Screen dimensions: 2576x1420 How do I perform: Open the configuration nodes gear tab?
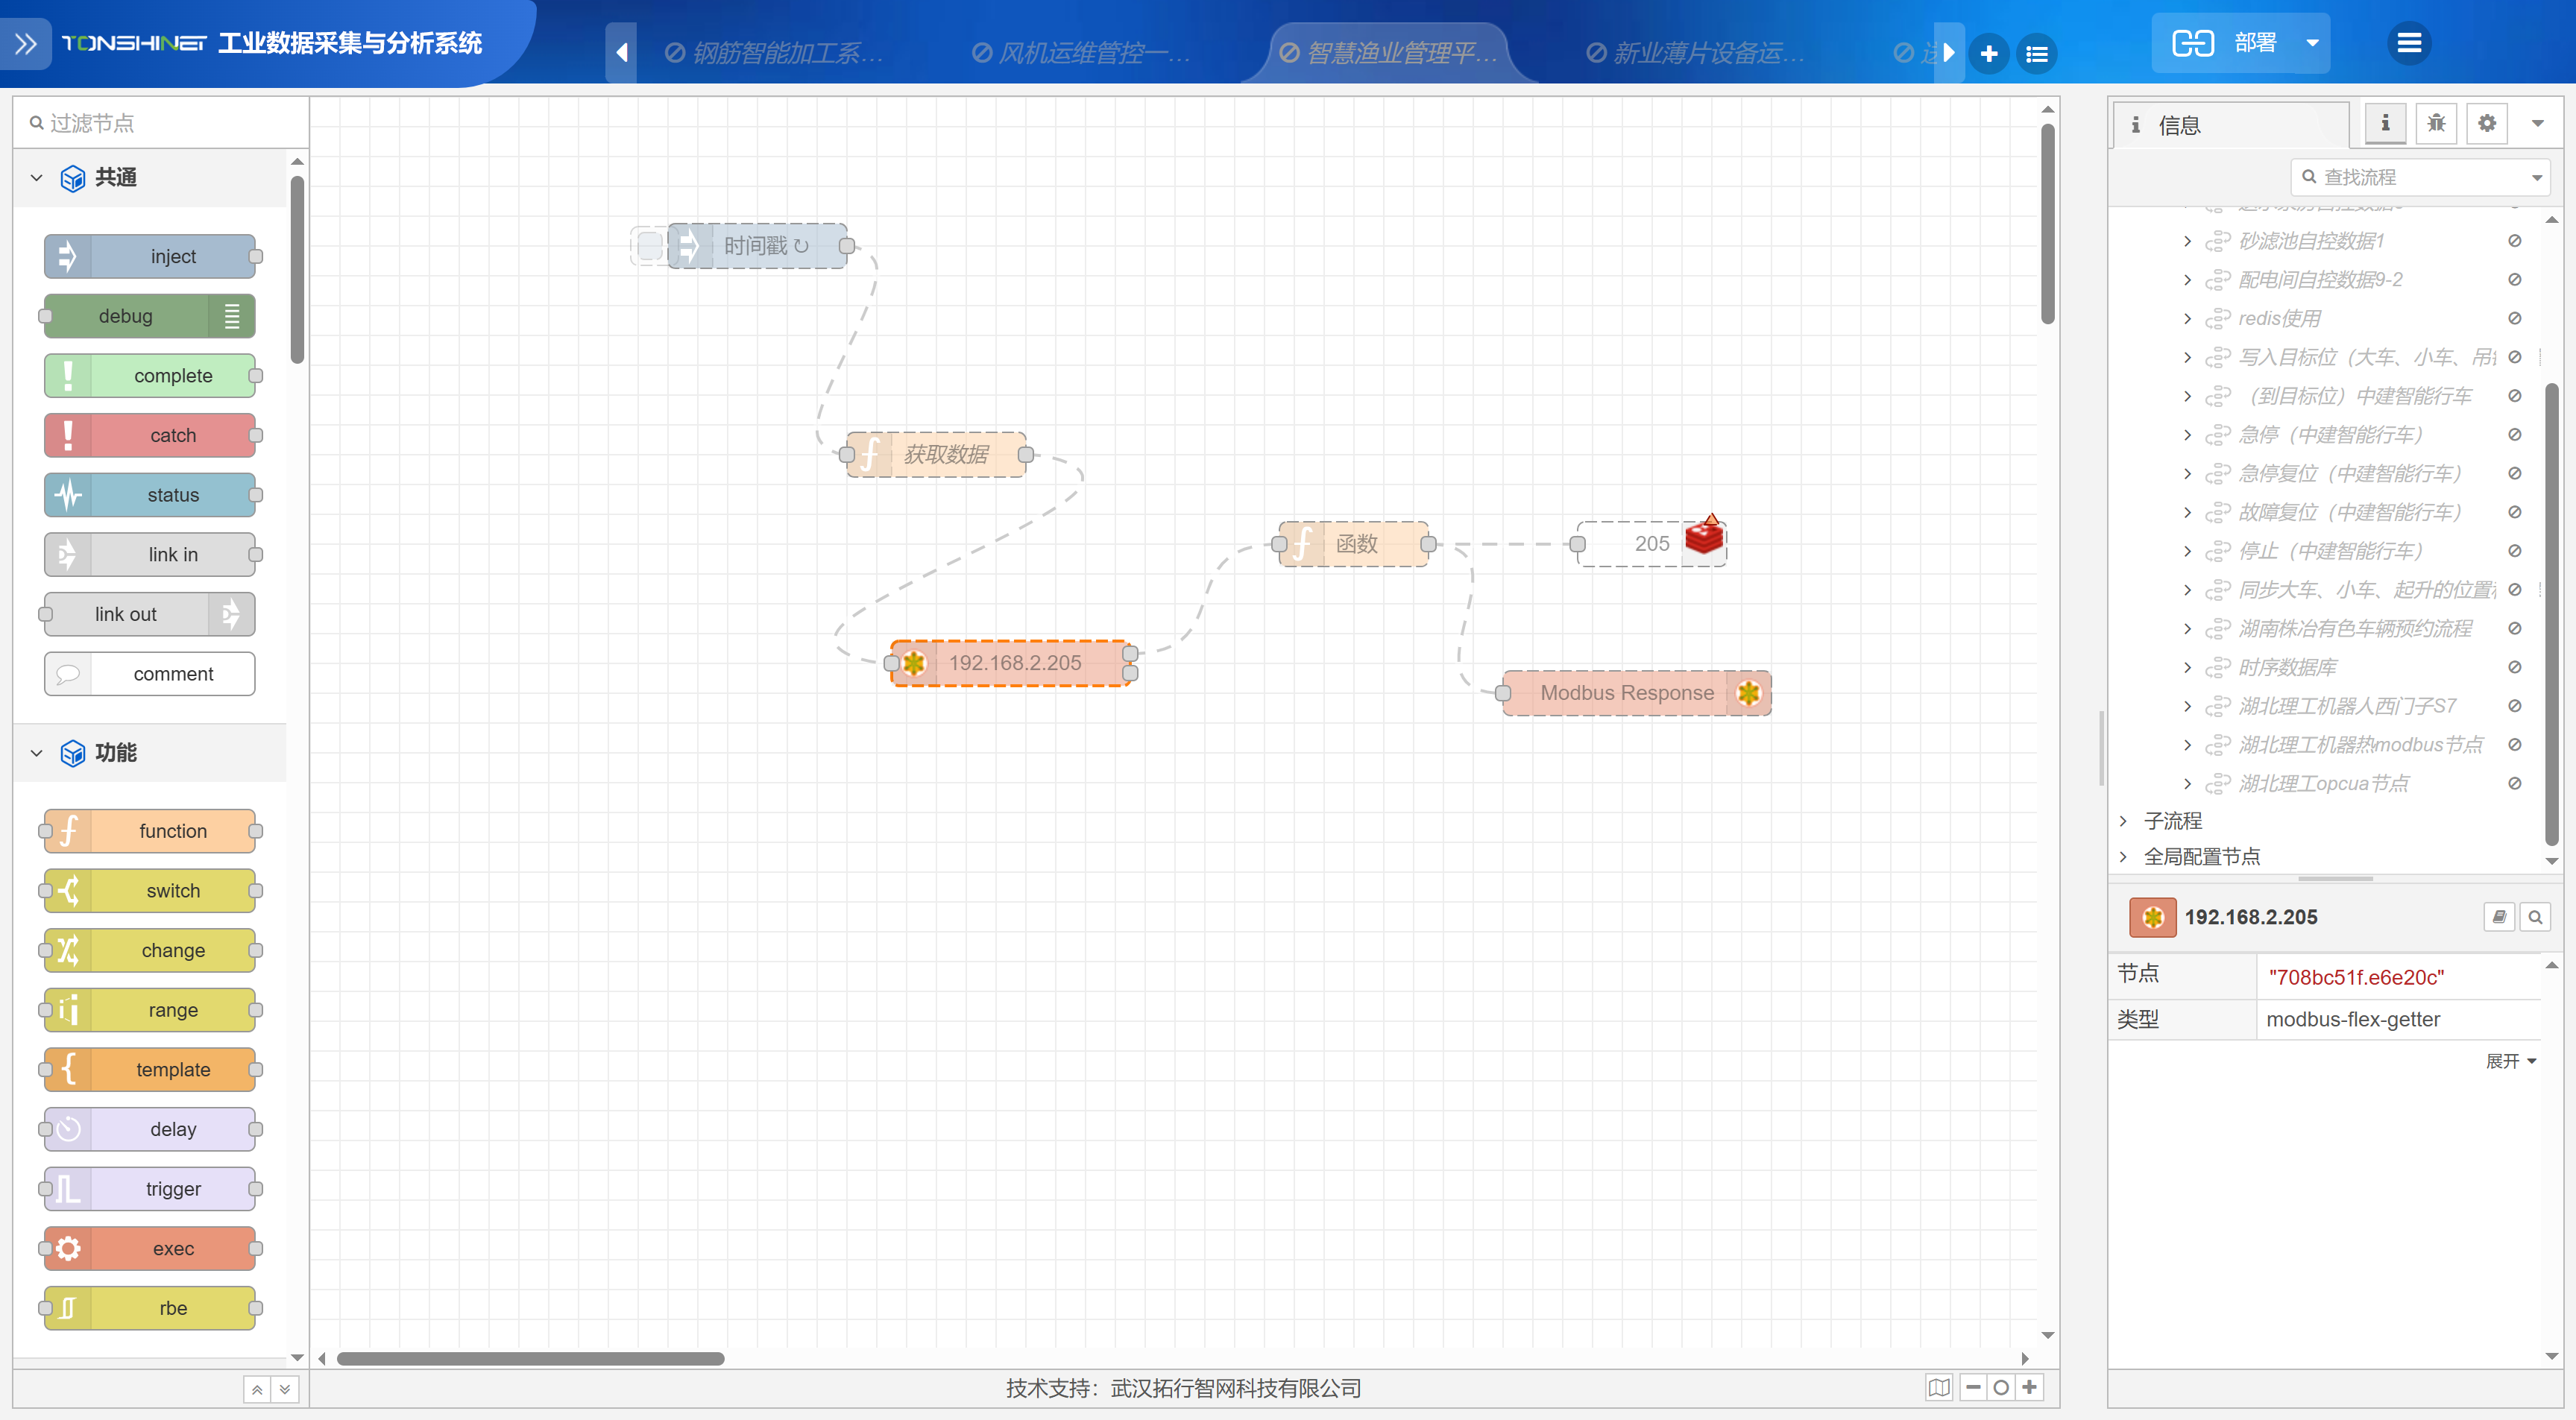pos(2487,124)
